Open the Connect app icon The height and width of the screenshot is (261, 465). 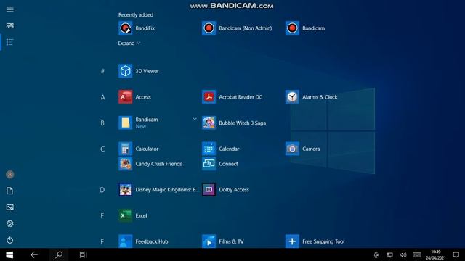(x=209, y=164)
